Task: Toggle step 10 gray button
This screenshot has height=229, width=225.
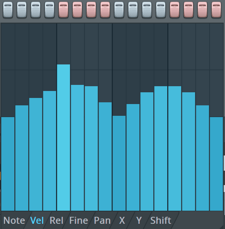Action: pos(133,10)
